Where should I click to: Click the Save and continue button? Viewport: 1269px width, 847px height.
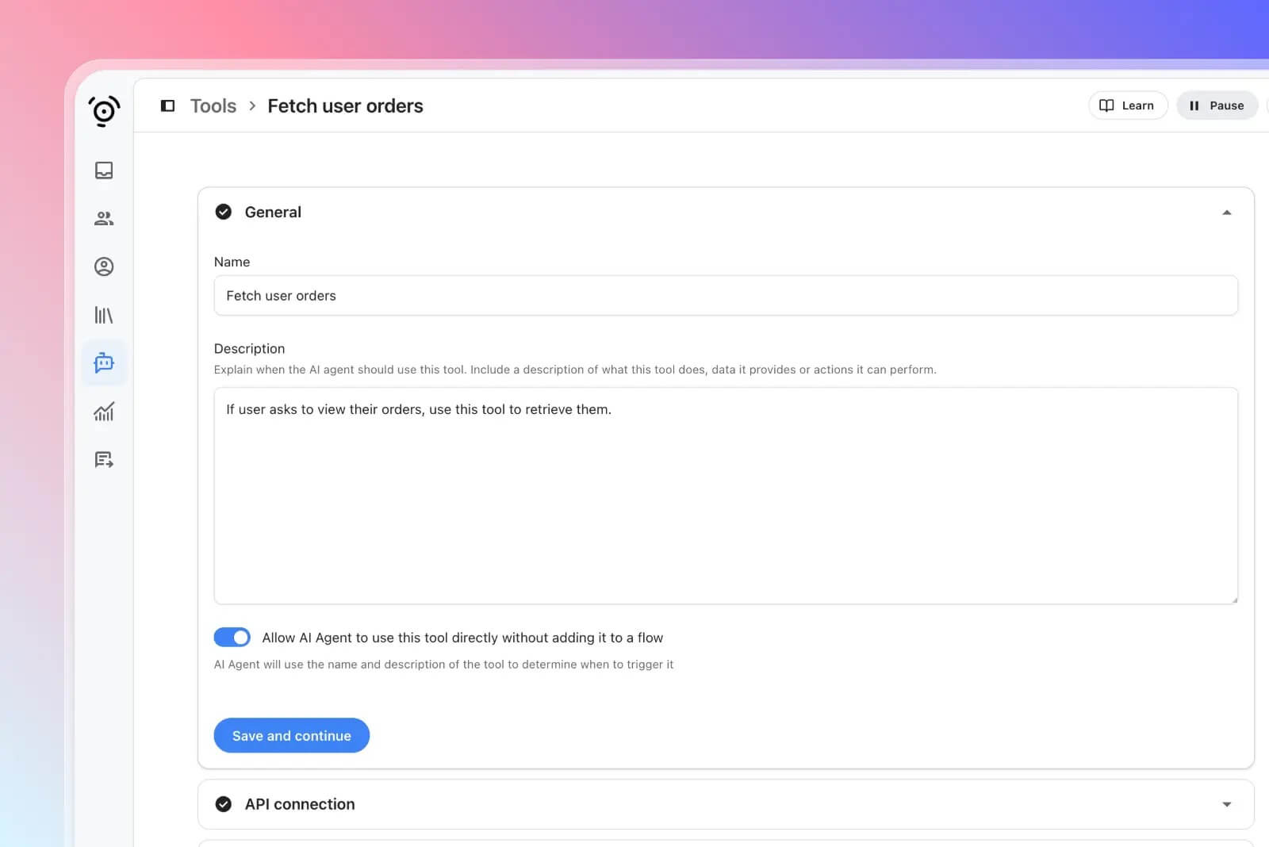click(x=291, y=735)
